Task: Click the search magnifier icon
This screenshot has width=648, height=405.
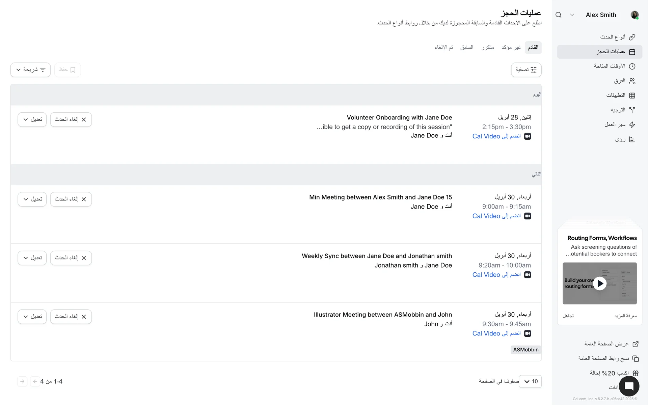Action: (558, 15)
